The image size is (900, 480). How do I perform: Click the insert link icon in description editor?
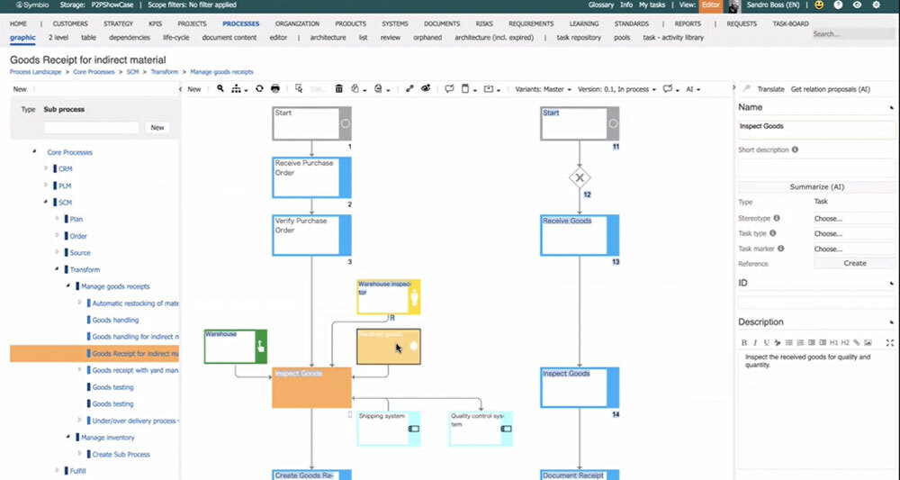pos(857,343)
